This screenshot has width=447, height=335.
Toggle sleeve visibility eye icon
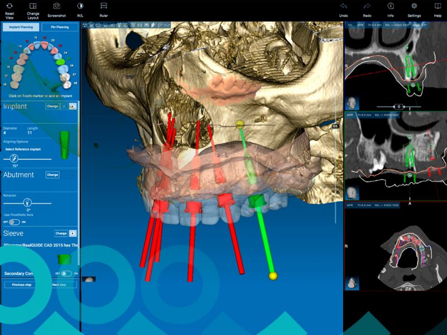click(x=73, y=233)
